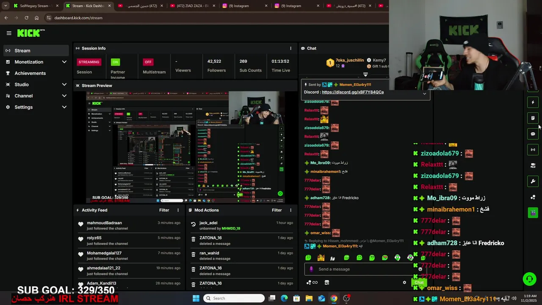
Task: Open the document icon in right rail
Action: [533, 118]
